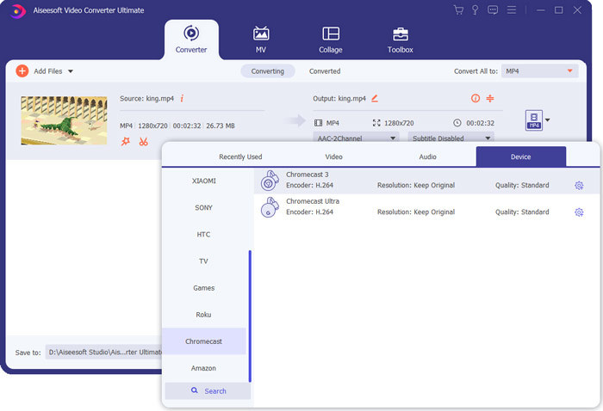Image resolution: width=603 pixels, height=411 pixels.
Task: Select the Chromecast Ultra profile name
Action: [313, 201]
